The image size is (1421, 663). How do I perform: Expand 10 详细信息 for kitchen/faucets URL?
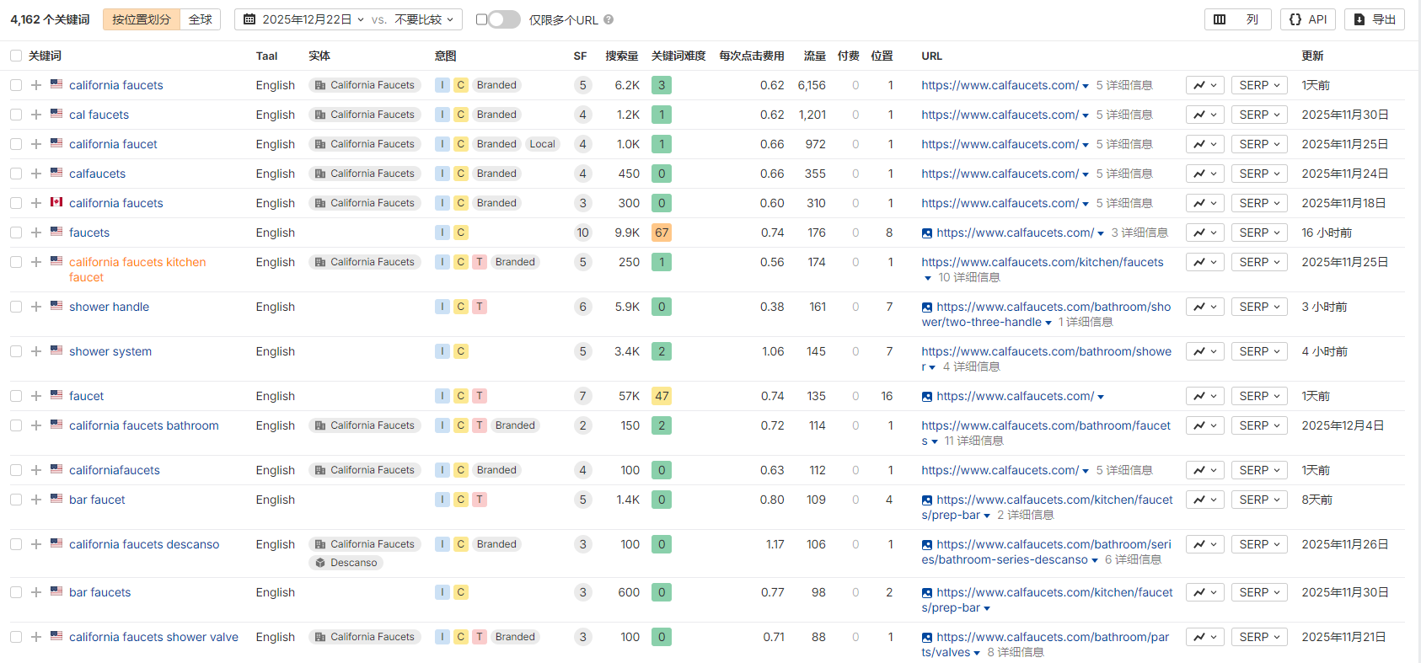(x=968, y=277)
